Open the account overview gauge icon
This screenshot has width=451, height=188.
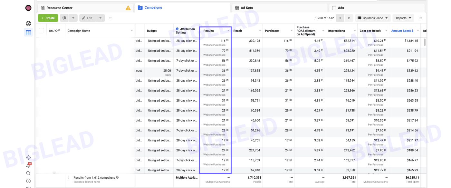[28, 24]
